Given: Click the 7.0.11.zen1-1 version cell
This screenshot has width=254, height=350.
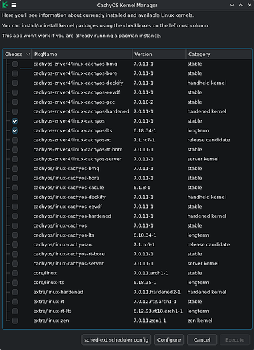Looking at the screenshot, I should (150, 321).
